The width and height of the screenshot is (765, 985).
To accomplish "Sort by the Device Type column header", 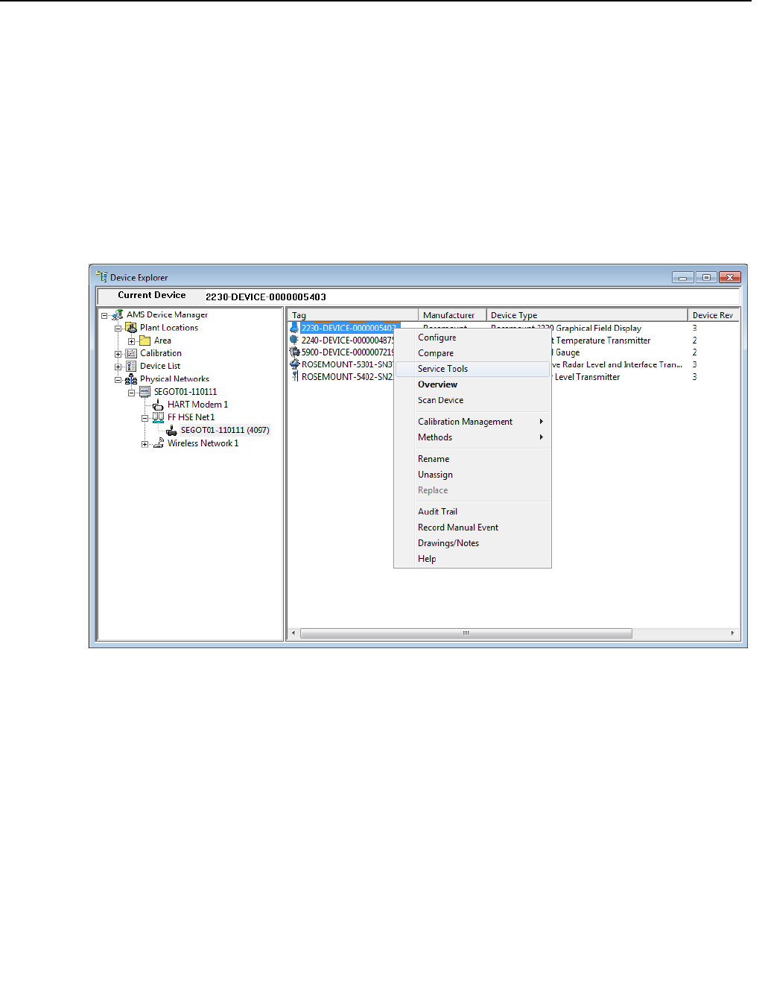I will pyautogui.click(x=587, y=315).
